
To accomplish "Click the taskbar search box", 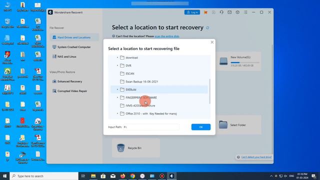I will (44, 176).
